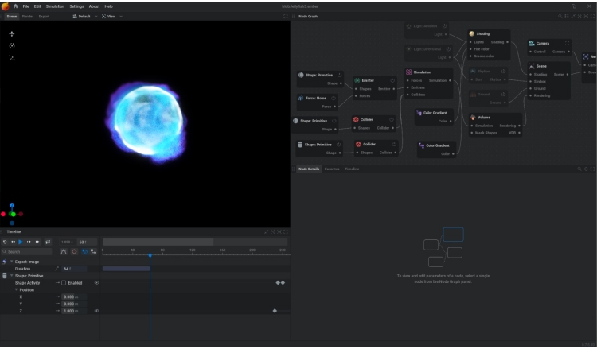Viewport: 597px width, 349px height.
Task: Click the Simulation node icon
Action: click(x=408, y=72)
